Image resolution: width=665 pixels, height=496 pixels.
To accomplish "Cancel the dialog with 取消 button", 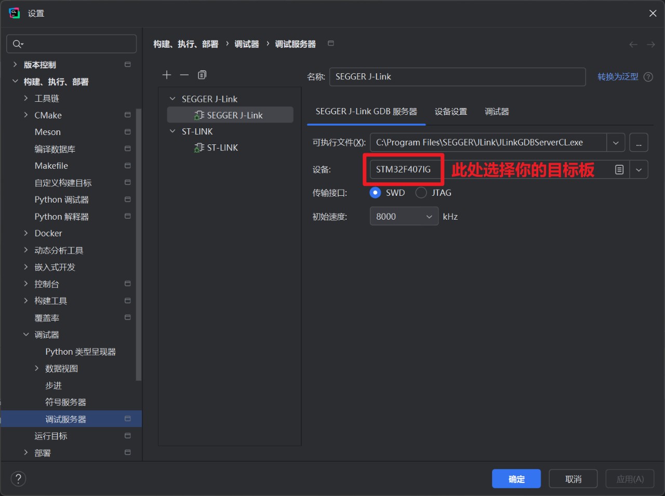I will (x=574, y=479).
